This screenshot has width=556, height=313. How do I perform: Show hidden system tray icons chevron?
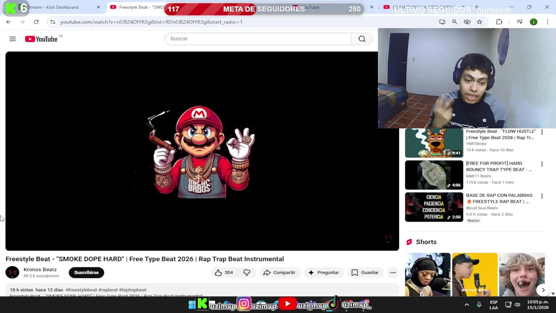pos(467,305)
